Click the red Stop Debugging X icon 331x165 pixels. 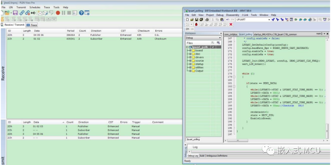[231, 25]
